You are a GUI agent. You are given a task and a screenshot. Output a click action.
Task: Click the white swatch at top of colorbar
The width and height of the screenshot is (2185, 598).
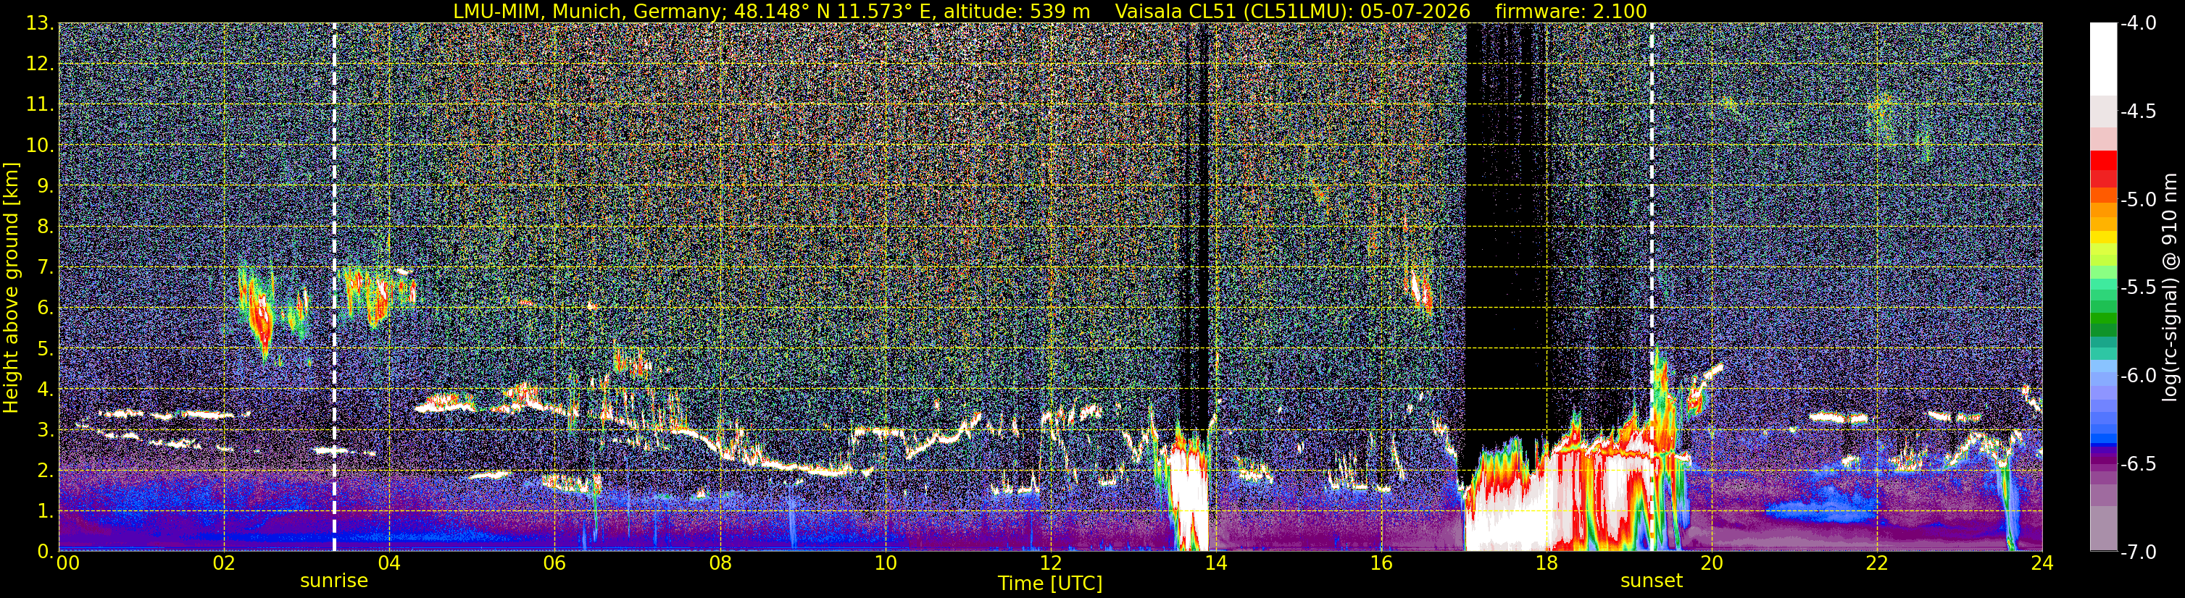(x=2104, y=59)
